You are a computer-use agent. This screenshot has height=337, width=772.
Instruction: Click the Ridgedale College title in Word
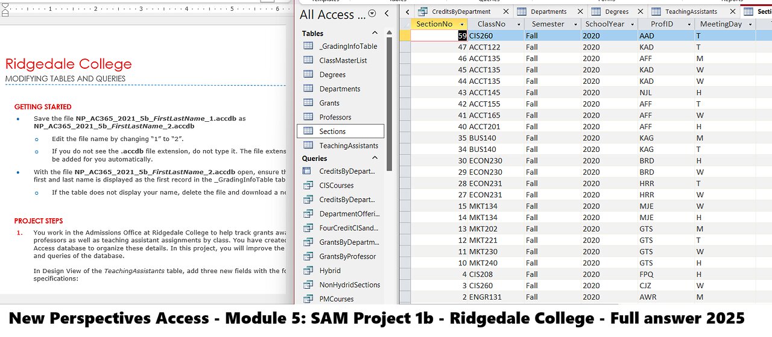(68, 64)
